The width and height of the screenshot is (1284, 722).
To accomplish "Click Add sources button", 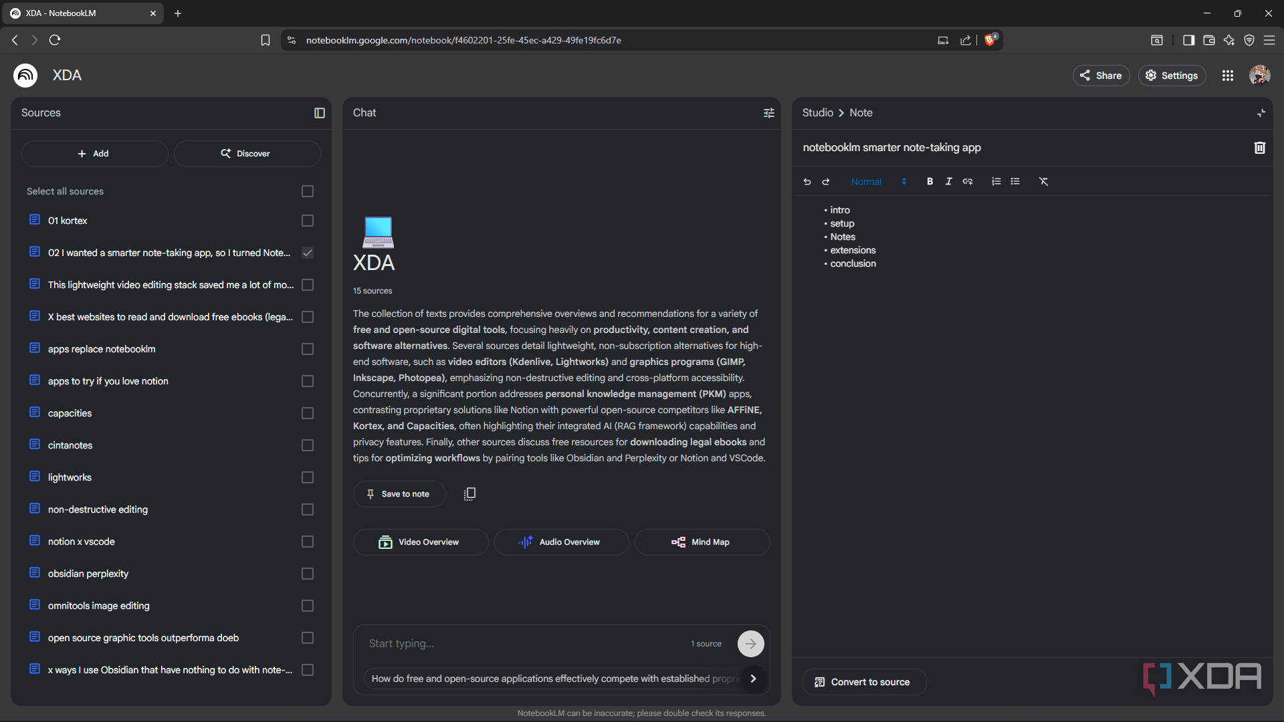I will 94,154.
